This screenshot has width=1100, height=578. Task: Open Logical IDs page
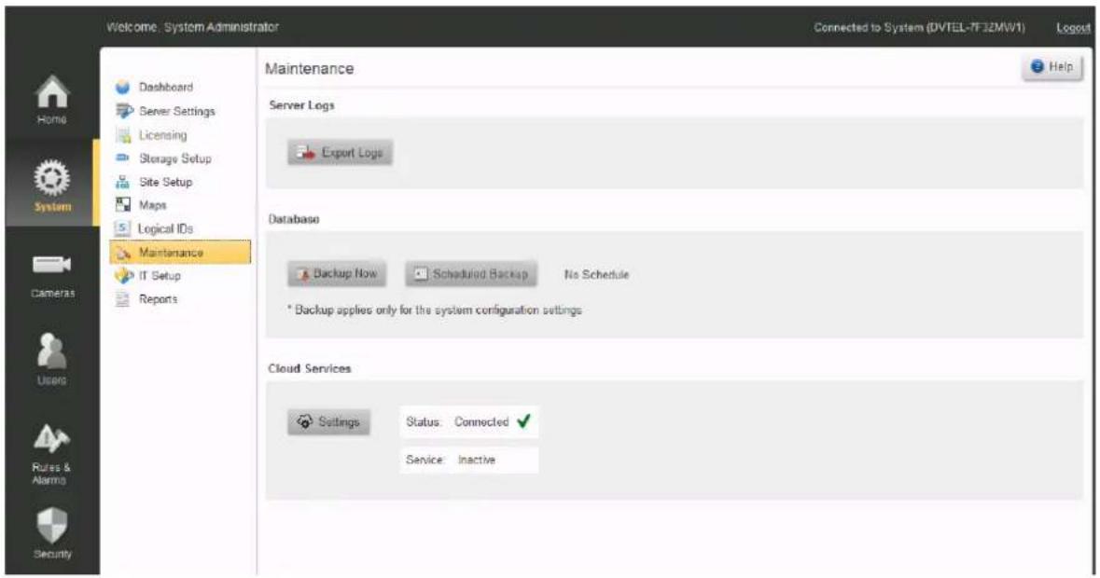point(165,228)
